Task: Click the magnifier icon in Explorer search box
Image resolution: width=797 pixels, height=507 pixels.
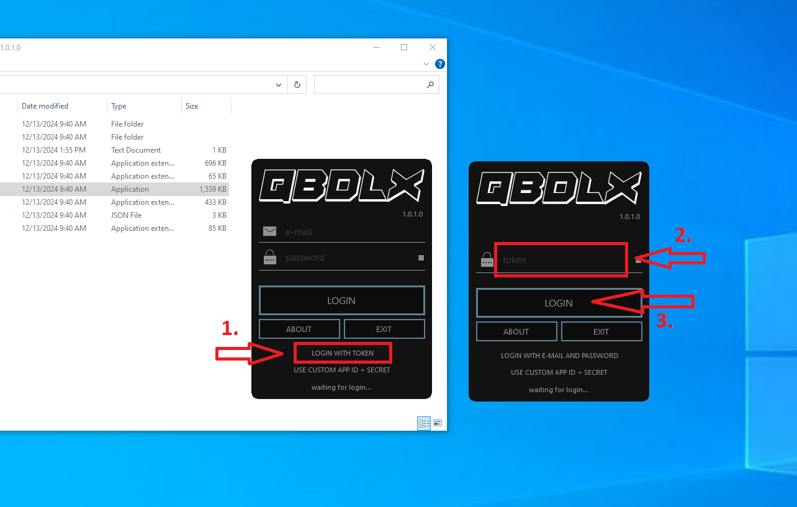Action: 430,84
